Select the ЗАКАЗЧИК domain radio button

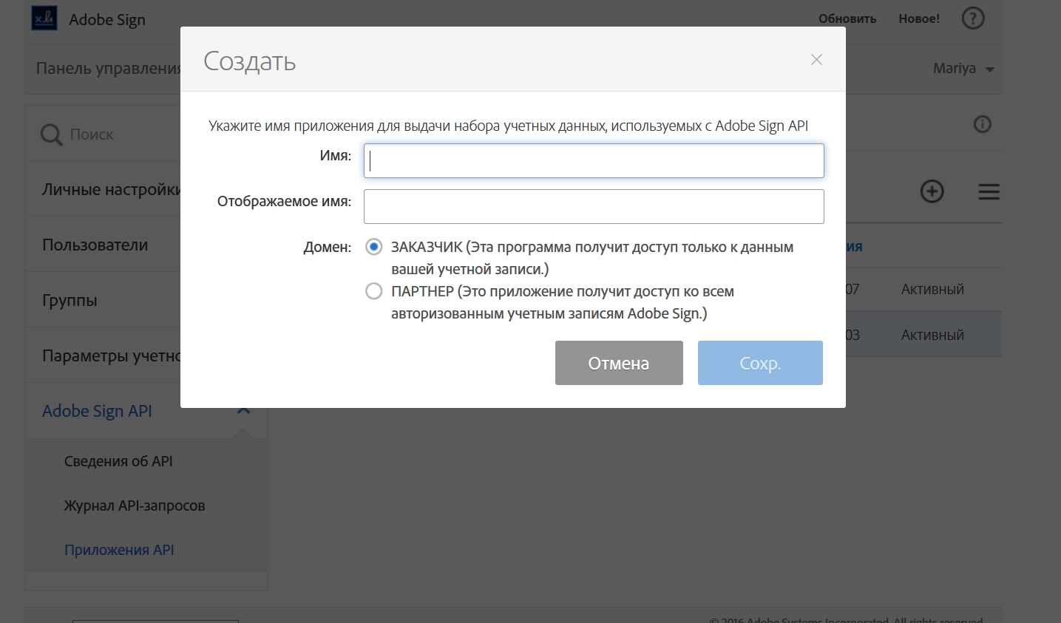[374, 247]
